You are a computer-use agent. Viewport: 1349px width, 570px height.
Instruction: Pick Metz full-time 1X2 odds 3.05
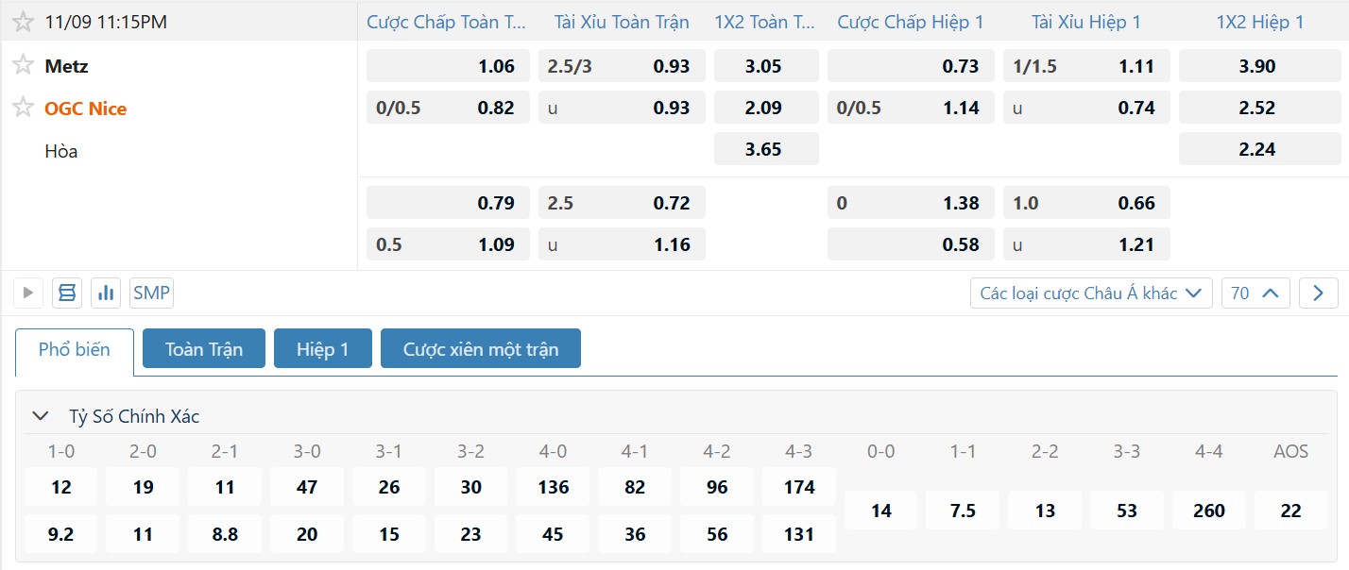point(765,66)
